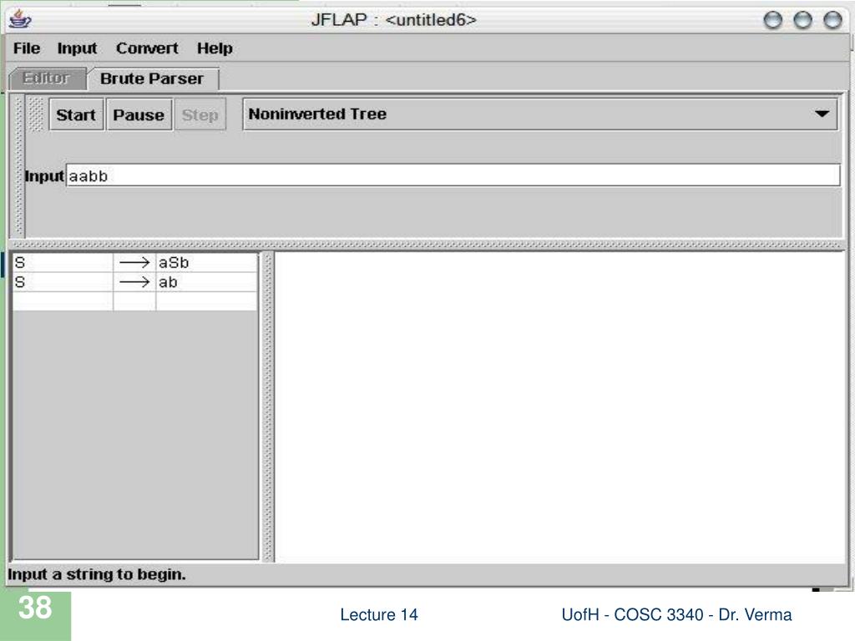This screenshot has width=855, height=641.
Task: Click the leftmost window control button
Action: pos(772,20)
